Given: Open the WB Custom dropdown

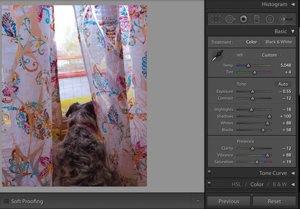Looking at the screenshot, I should [x=270, y=55].
